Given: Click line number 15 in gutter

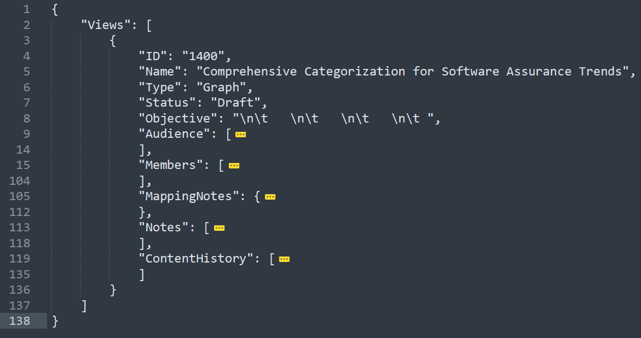Looking at the screenshot, I should coord(24,165).
